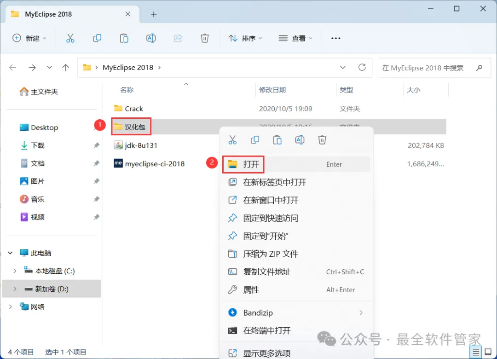
Task: Expand the Bandizip submenu arrow
Action: pyautogui.click(x=361, y=313)
